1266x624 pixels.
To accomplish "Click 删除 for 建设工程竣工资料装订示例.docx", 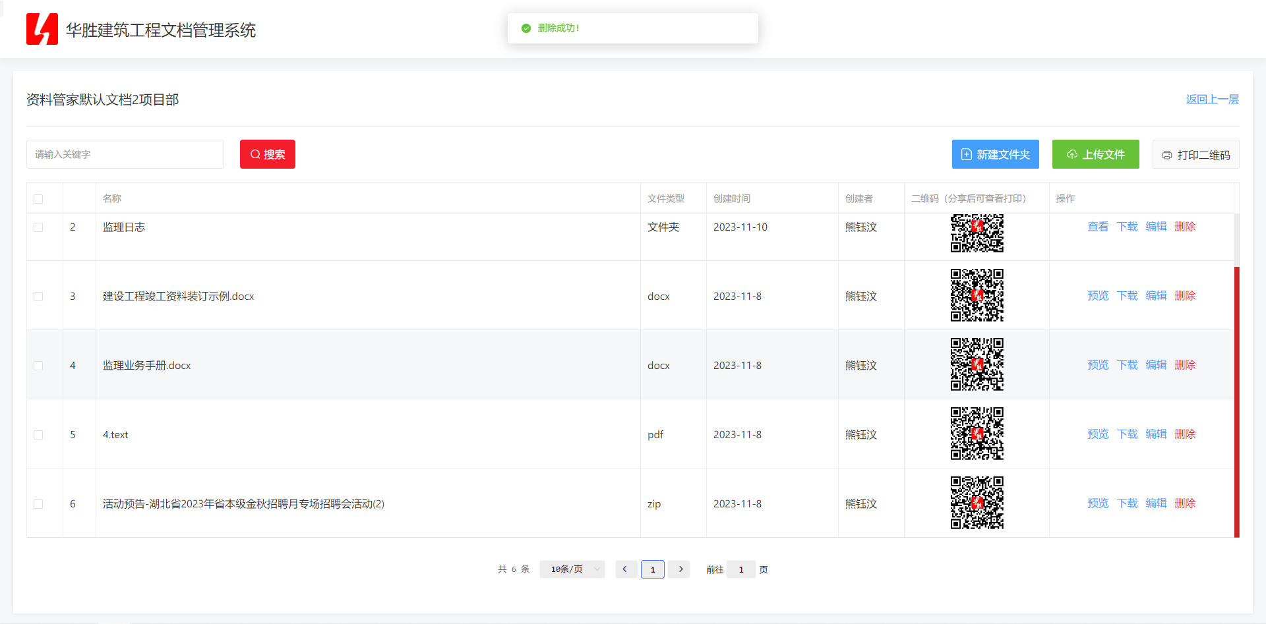I will (x=1185, y=296).
